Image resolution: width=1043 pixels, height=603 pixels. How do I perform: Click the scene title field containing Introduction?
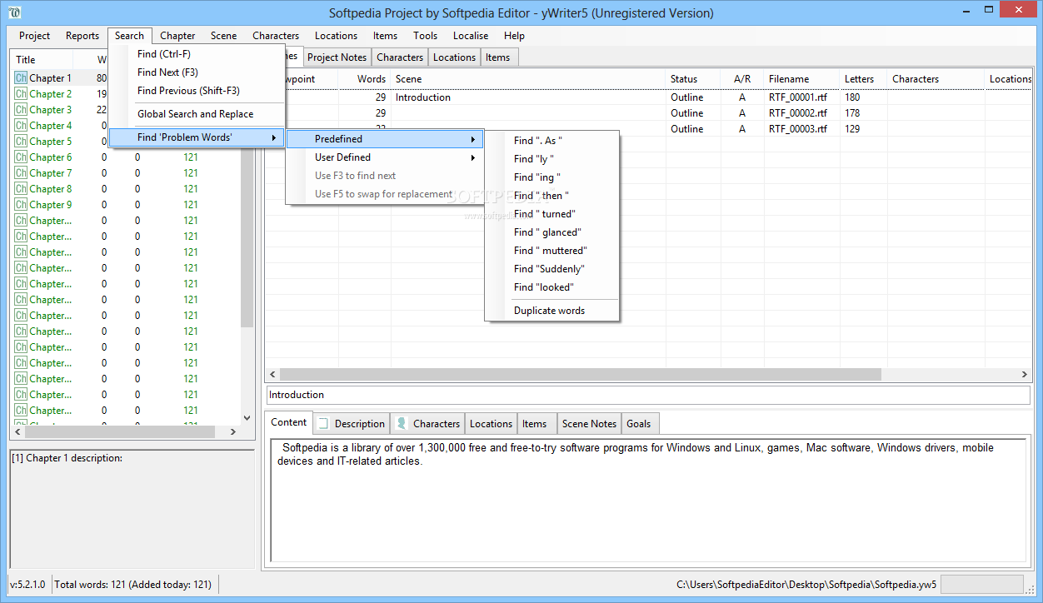[x=648, y=395]
